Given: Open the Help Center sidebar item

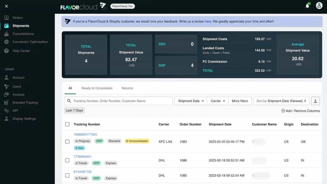Looking at the screenshot, I should tap(21, 51).
